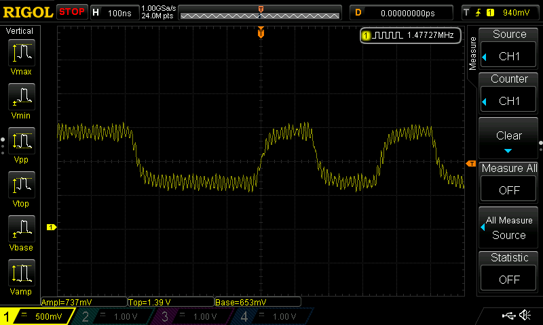Click the Vertical measurement category header
Viewport: 543px width, 325px height.
20,31
